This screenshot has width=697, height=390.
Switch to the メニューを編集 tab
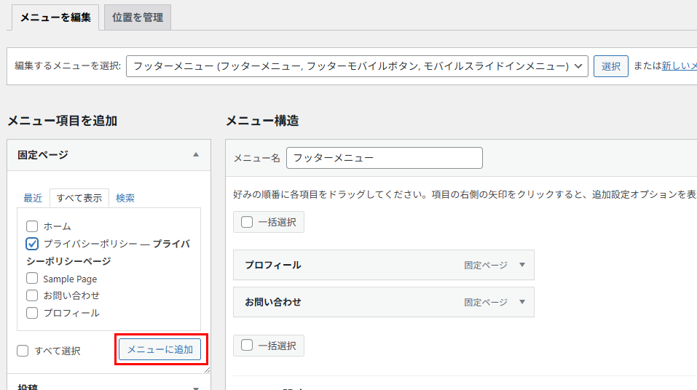(55, 17)
